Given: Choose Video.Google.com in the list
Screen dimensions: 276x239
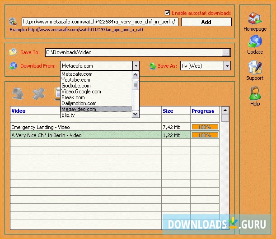Looking at the screenshot, I should [x=96, y=92].
